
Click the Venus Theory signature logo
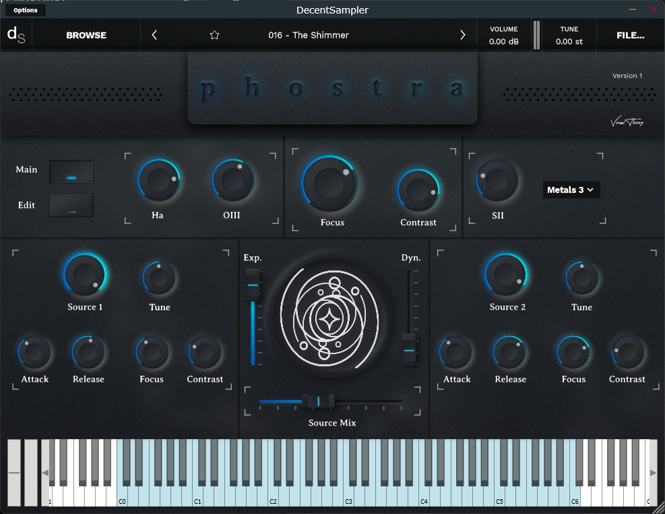(x=627, y=122)
